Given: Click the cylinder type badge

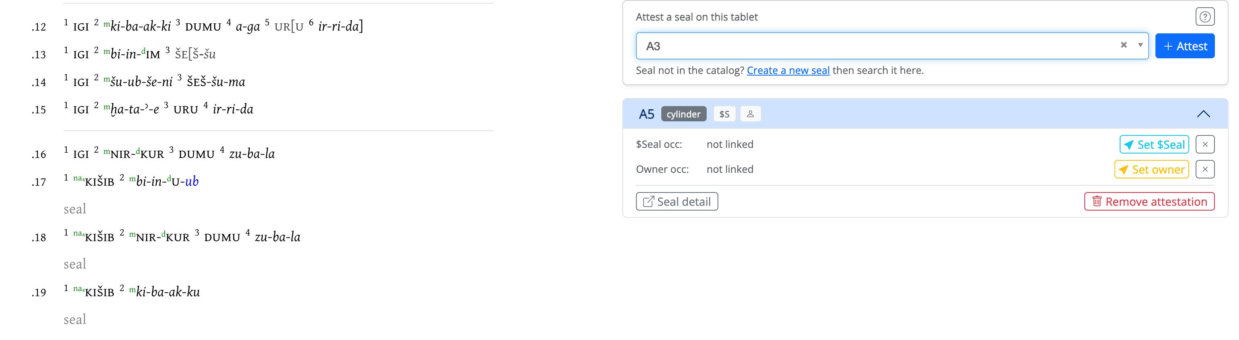Looking at the screenshot, I should [683, 114].
